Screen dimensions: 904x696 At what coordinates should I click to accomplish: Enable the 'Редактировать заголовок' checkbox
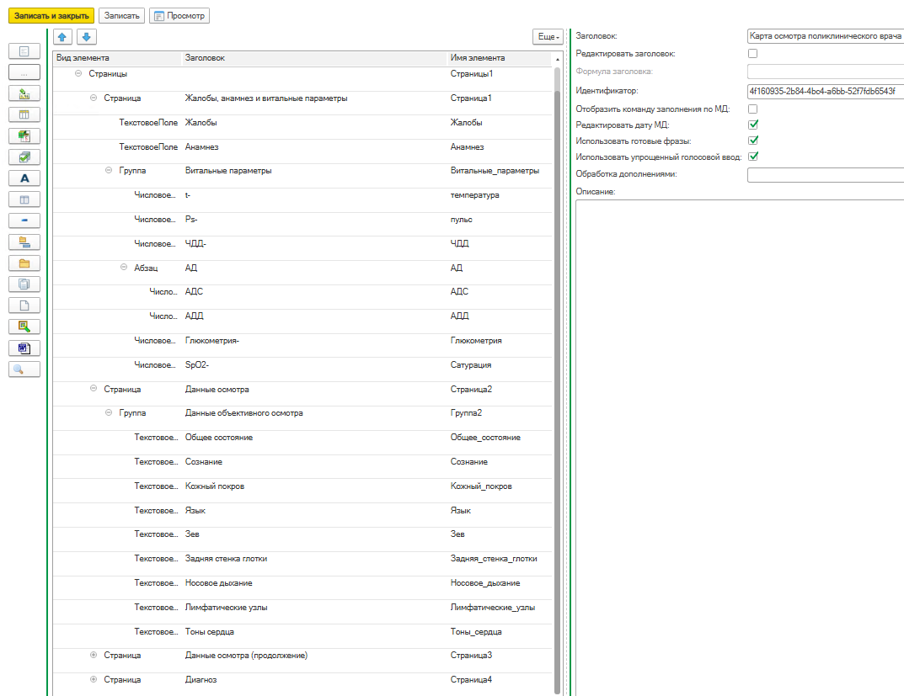click(753, 54)
